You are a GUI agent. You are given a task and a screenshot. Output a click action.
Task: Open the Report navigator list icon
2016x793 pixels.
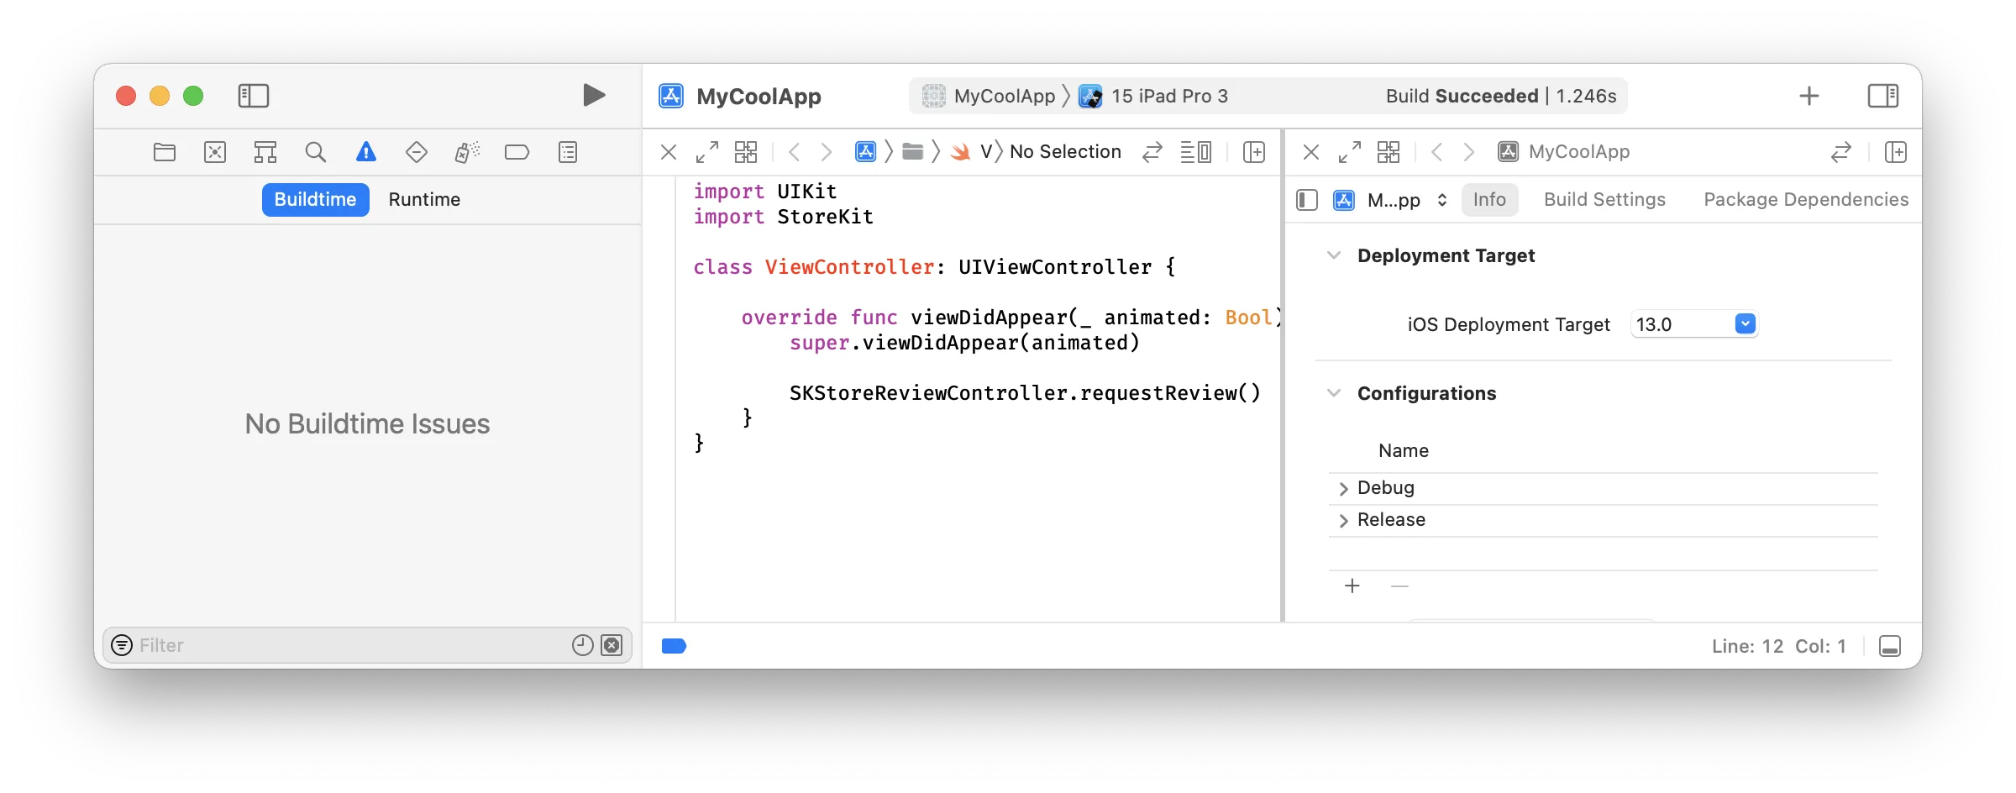pos(567,152)
